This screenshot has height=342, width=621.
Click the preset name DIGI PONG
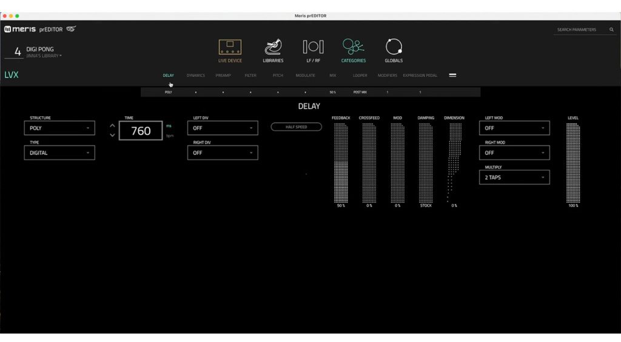click(x=40, y=49)
